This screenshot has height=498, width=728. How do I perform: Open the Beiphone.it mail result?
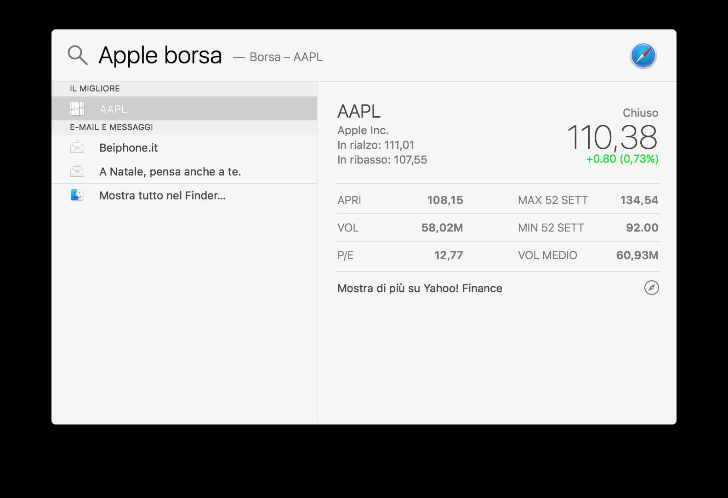tap(184, 147)
